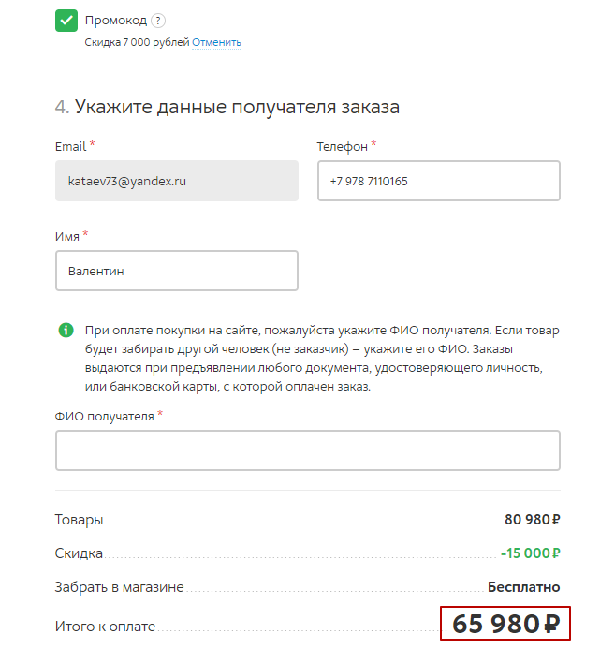Open the question mark help next to Промокод

(x=158, y=21)
